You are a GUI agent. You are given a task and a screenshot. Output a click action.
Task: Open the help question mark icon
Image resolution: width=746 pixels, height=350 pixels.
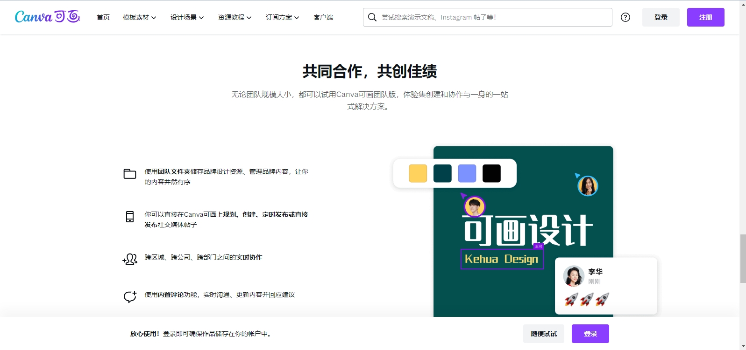coord(625,17)
